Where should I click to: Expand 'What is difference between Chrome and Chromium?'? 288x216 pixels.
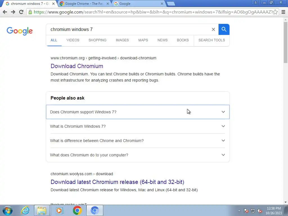point(138,141)
